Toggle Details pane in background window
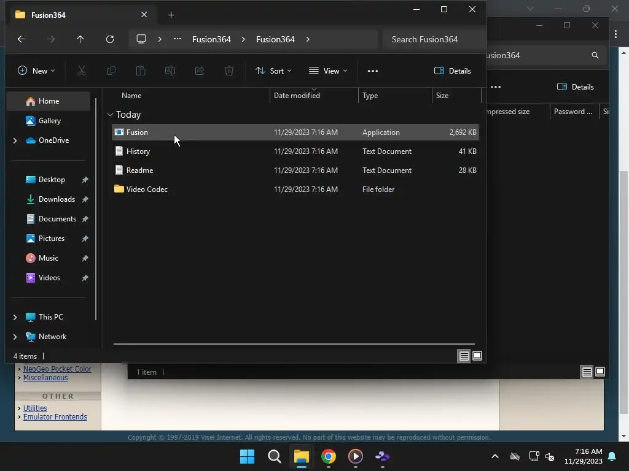Screen dimensions: 629x471 coord(575,87)
